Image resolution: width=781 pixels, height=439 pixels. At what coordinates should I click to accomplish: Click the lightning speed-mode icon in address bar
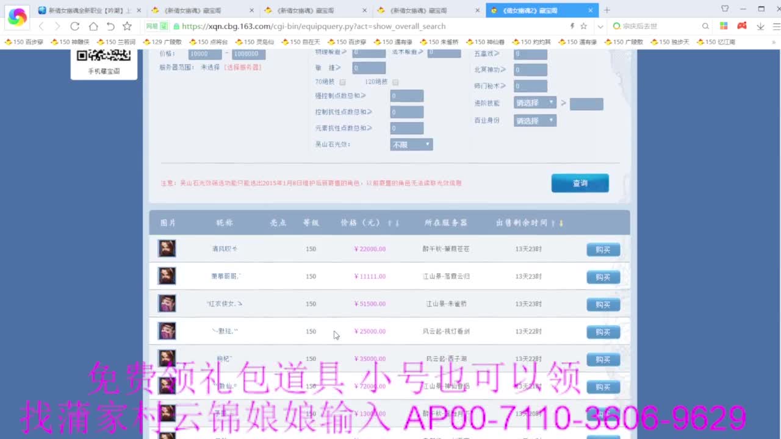click(x=572, y=26)
